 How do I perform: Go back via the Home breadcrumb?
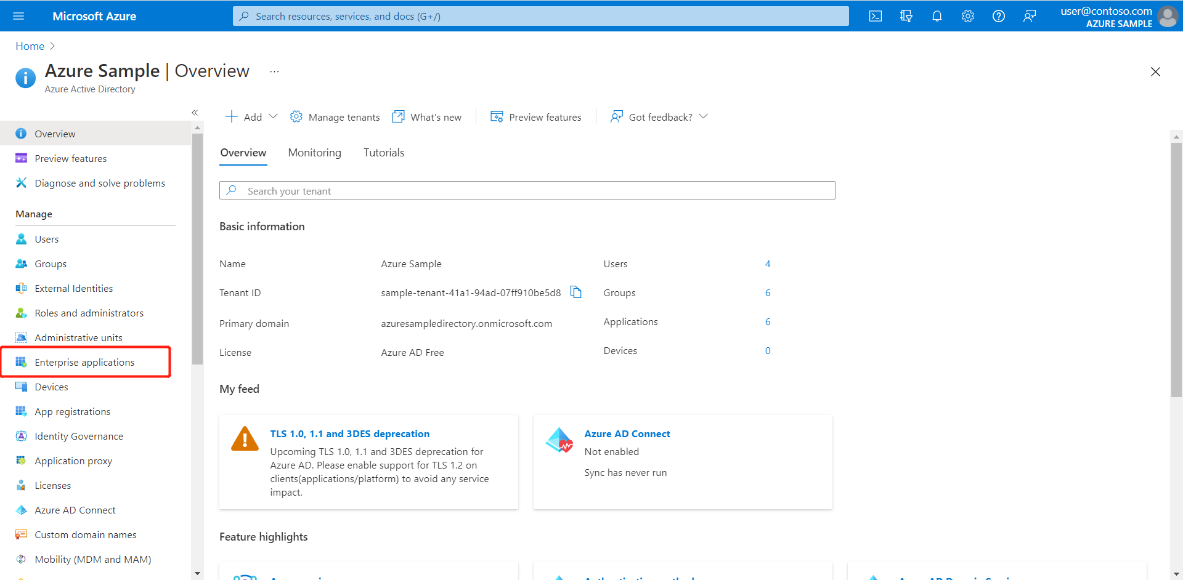(30, 46)
